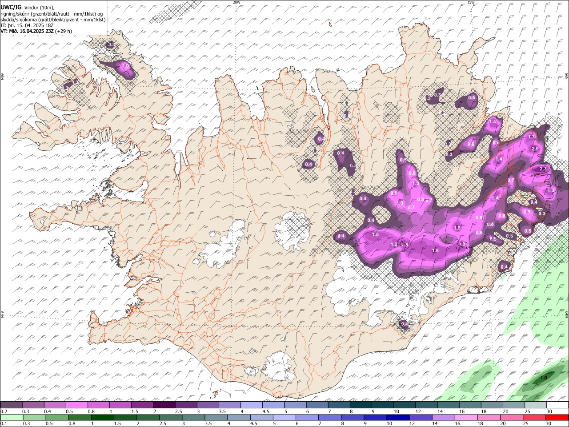
Task: Click the 'UWC/IG: Vindur (10m)' title text
Action: 28,7
